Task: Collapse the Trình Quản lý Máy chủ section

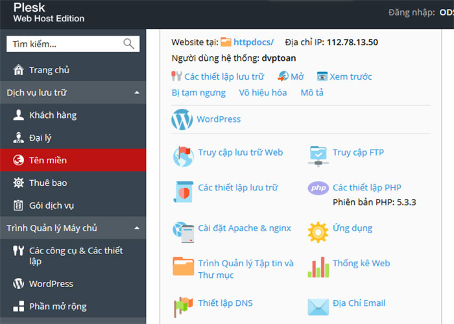Action: (x=136, y=228)
